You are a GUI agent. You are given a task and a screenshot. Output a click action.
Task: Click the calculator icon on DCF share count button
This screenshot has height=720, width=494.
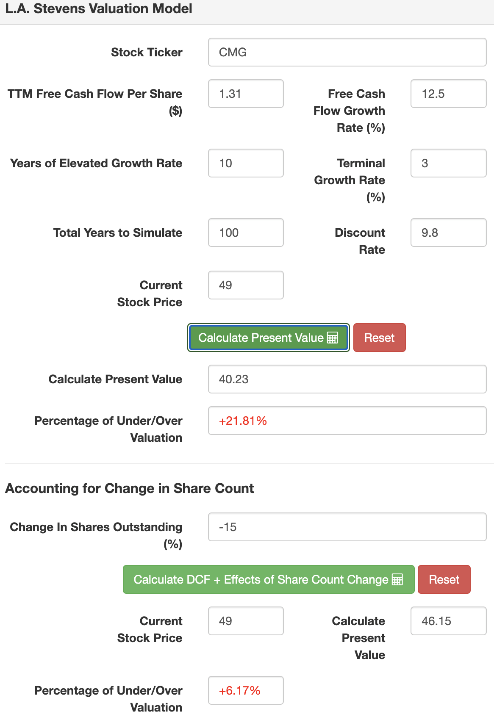[397, 579]
